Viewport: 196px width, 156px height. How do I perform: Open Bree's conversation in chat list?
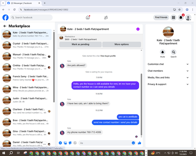click(26, 122)
